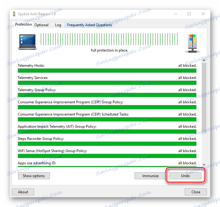Screen dimensions: 220x207
Task: Click the 'full protection in place.' status text
Action: click(x=110, y=50)
